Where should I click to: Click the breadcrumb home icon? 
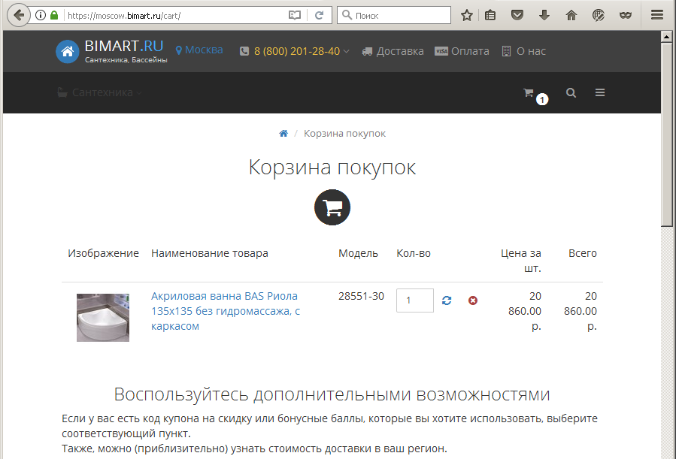point(283,134)
